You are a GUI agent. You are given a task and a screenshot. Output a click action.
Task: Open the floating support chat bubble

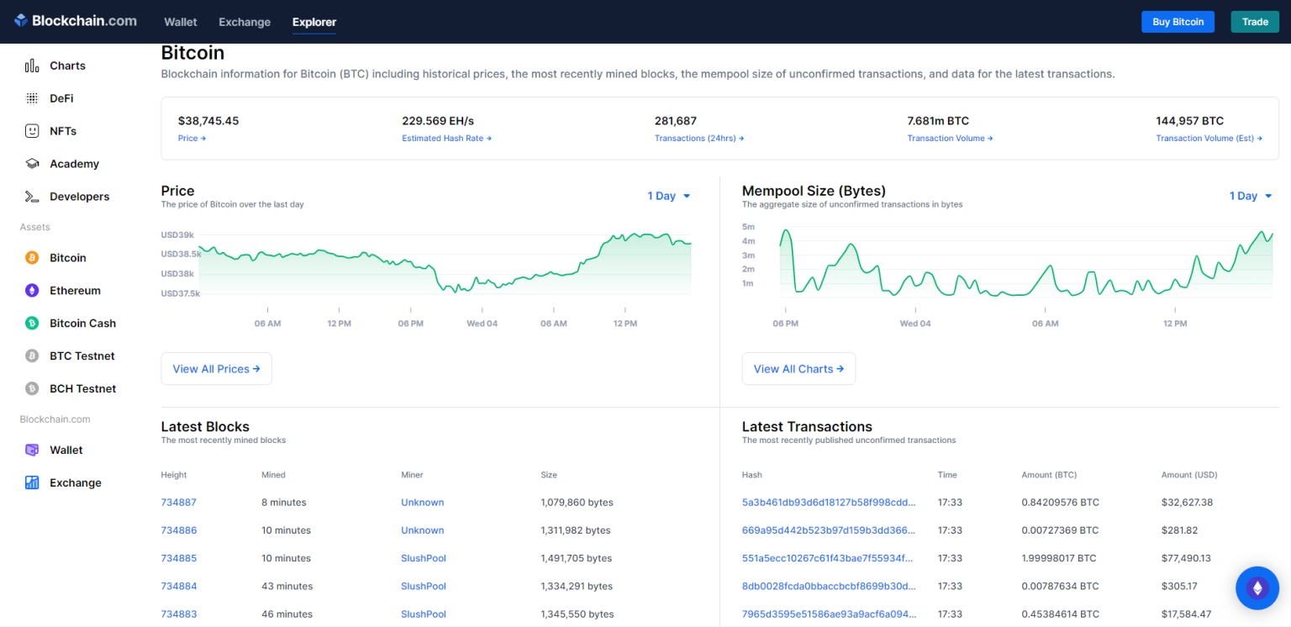[1257, 587]
